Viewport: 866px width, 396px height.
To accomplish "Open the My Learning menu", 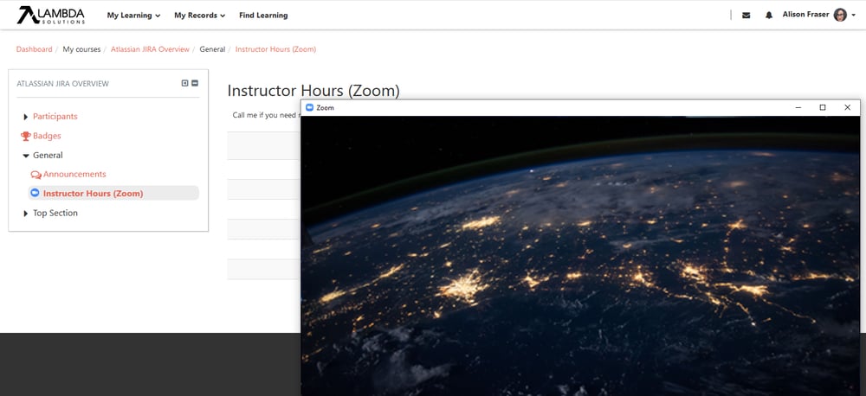I will tap(133, 16).
